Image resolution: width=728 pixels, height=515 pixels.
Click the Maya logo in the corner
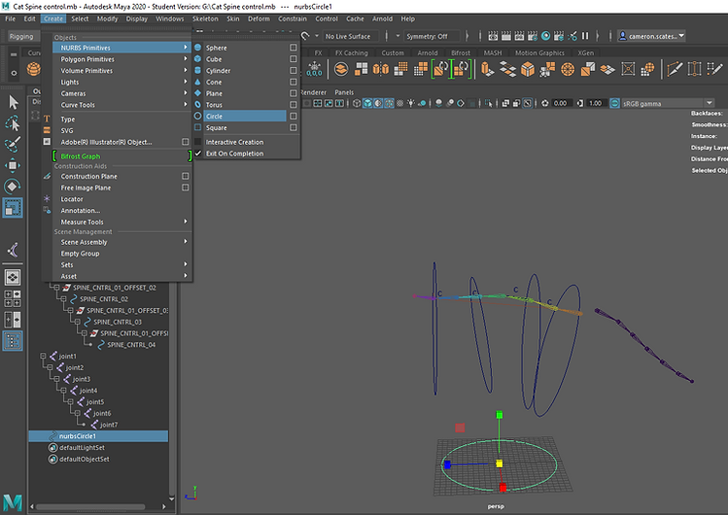[13, 503]
